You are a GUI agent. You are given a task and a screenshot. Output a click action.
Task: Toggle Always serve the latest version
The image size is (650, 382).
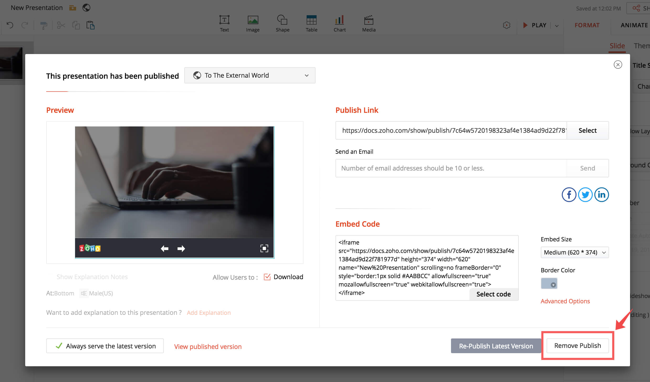[x=105, y=346]
